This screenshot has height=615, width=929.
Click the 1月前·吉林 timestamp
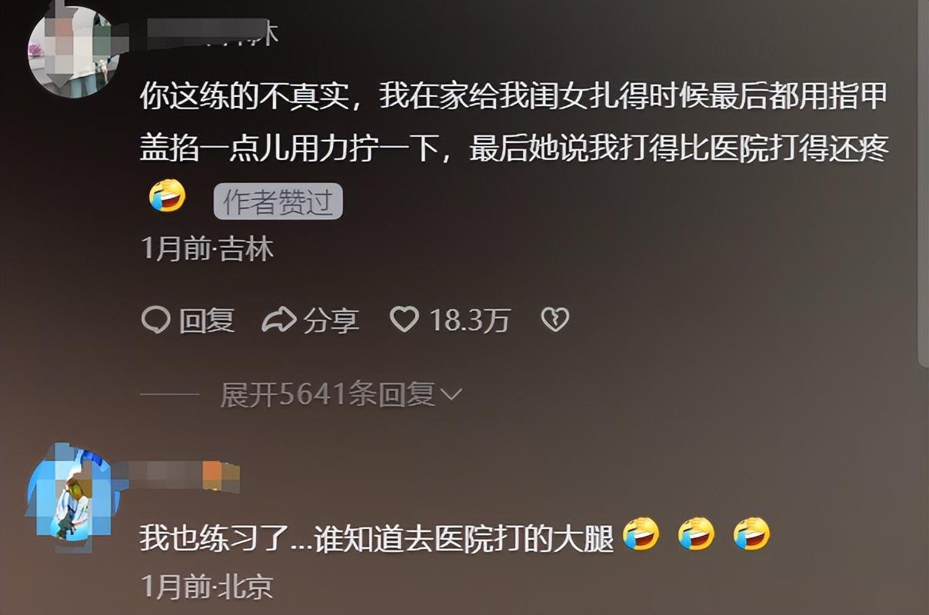(208, 249)
